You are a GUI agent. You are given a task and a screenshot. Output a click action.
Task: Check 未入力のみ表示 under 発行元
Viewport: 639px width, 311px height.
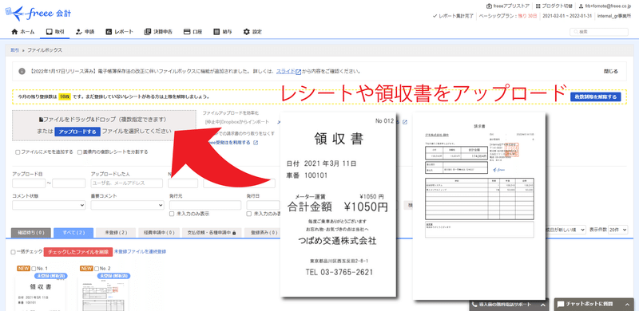click(x=172, y=214)
